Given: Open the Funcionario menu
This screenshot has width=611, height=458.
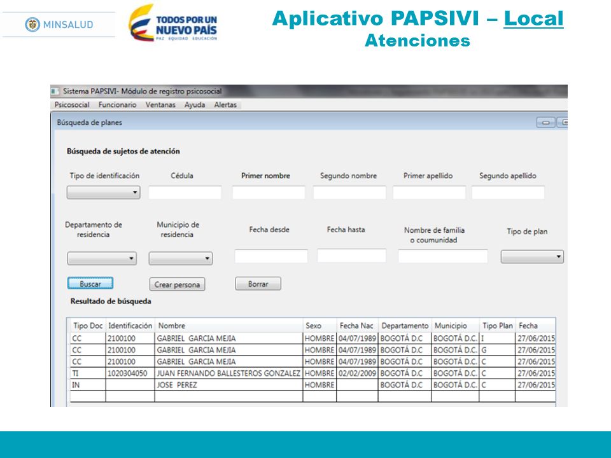Looking at the screenshot, I should point(117,105).
